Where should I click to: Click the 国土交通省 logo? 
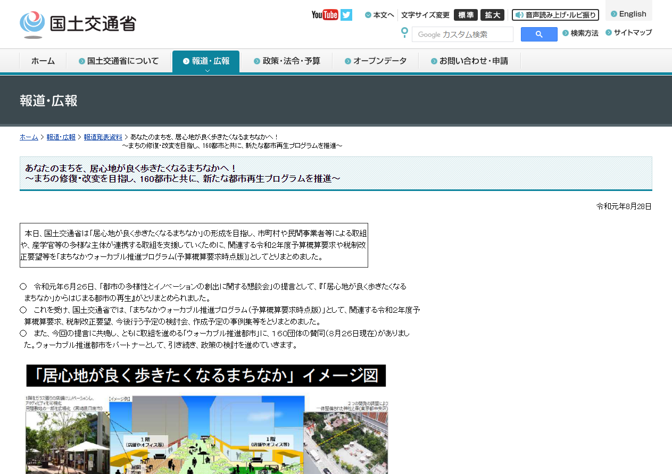pyautogui.click(x=78, y=23)
